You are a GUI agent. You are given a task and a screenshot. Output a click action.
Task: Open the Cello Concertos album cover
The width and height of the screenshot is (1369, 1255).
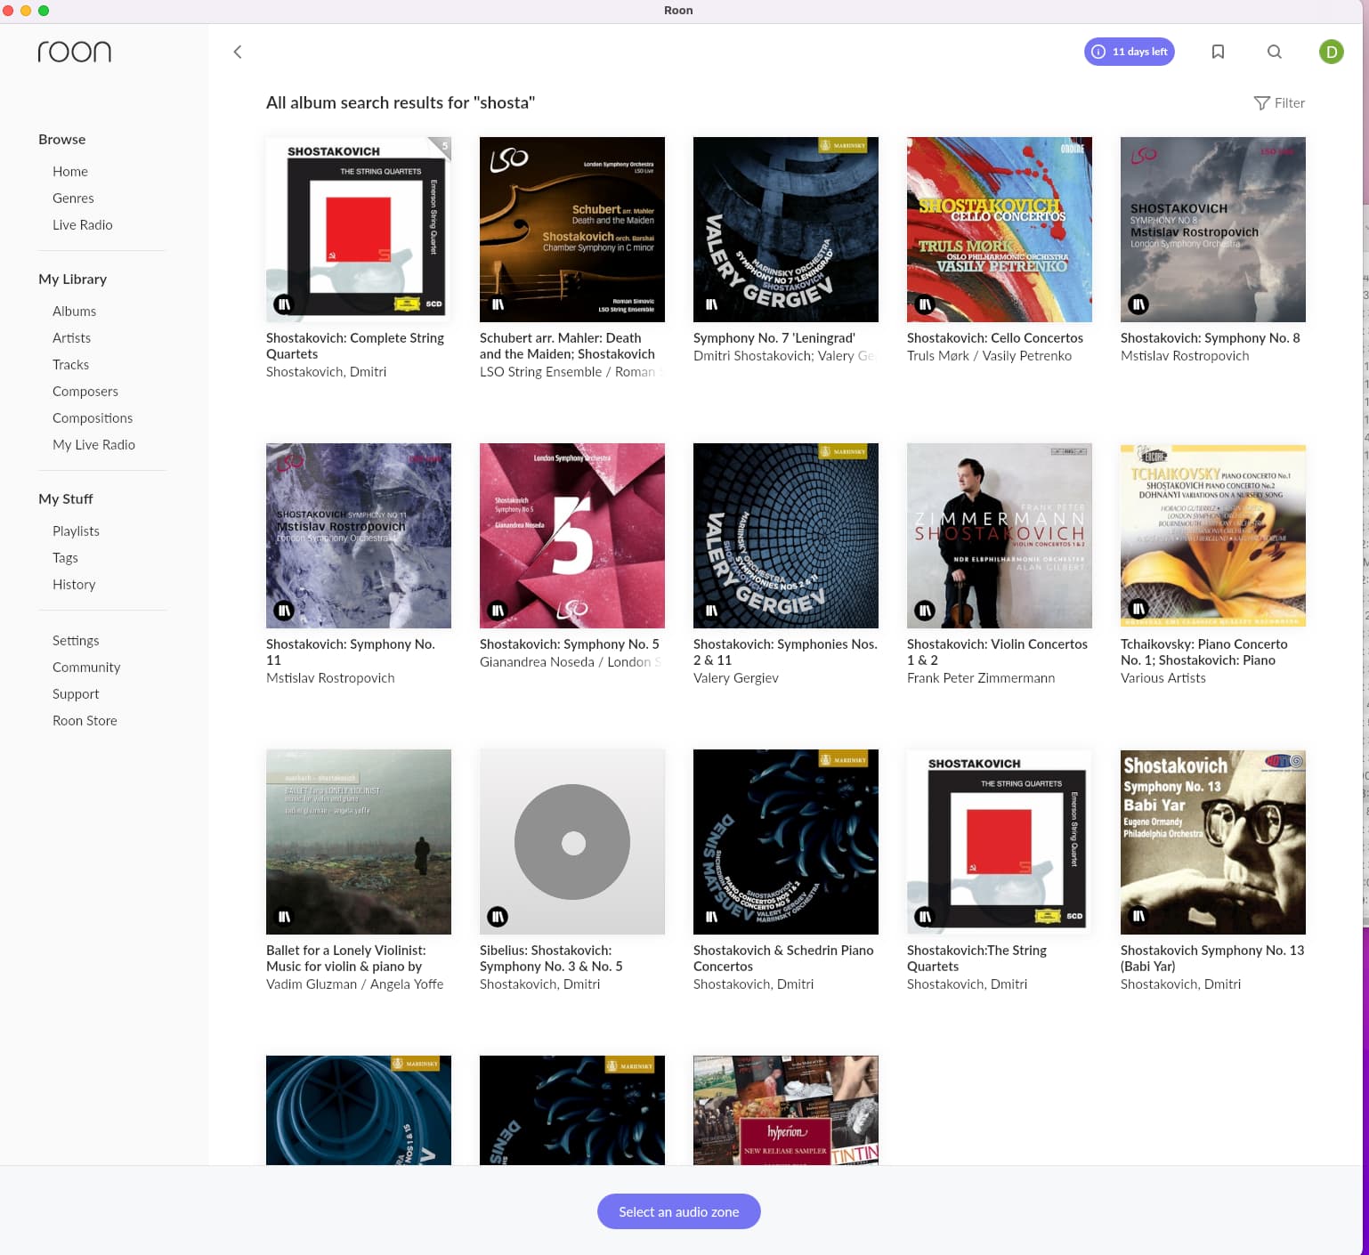coord(1000,230)
